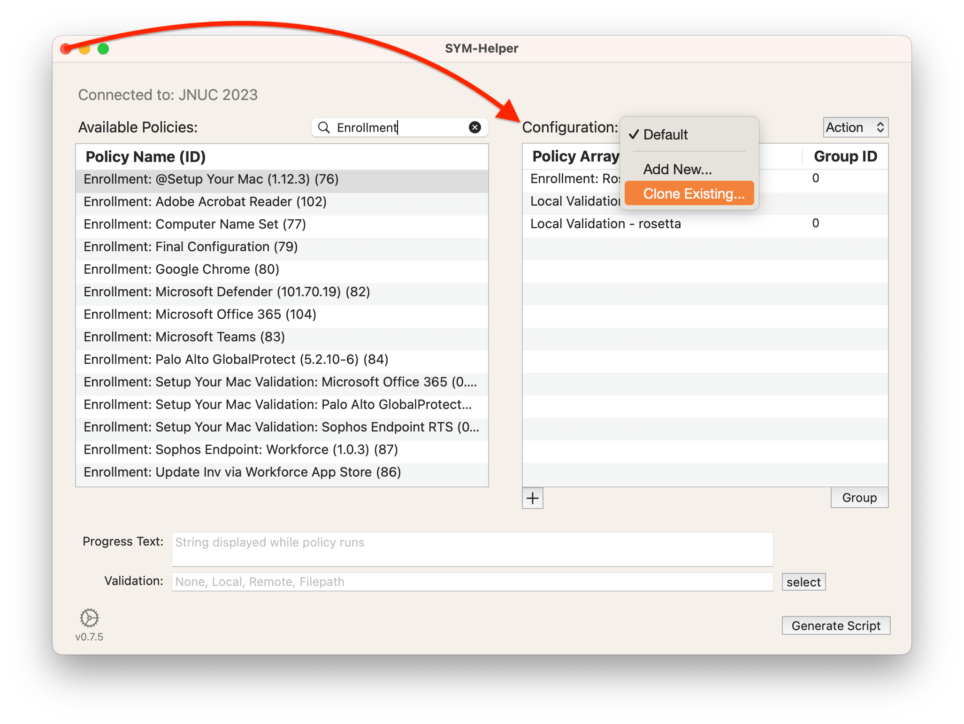Click the Validation text field
The width and height of the screenshot is (964, 724).
pyautogui.click(x=472, y=582)
